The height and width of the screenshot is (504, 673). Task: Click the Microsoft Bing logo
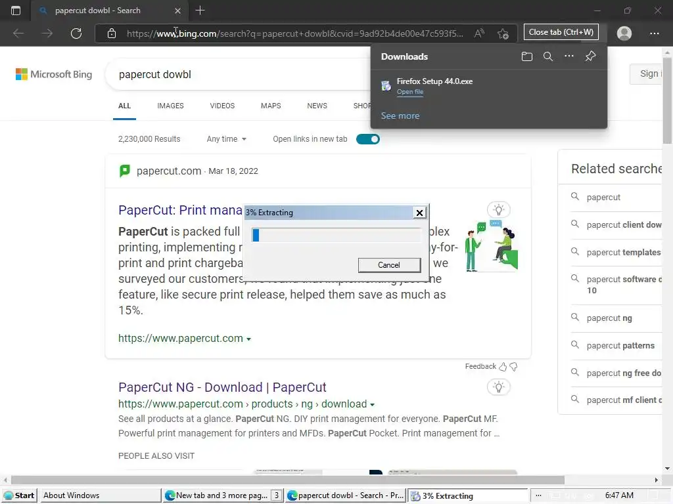(x=54, y=74)
